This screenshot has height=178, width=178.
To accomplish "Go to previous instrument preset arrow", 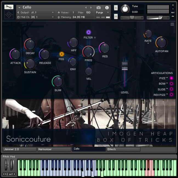I will (86, 8).
